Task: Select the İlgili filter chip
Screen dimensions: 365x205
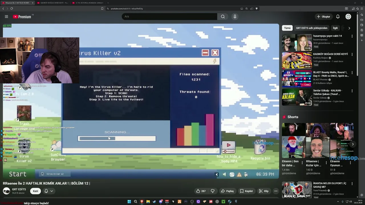Action: tap(335, 28)
